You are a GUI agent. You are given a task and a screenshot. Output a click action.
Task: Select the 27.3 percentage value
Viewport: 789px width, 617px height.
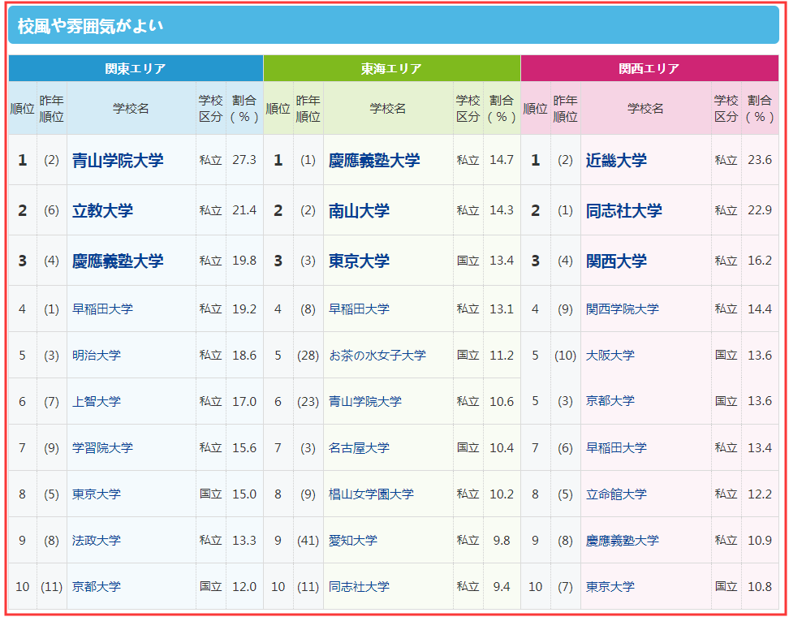pyautogui.click(x=244, y=160)
